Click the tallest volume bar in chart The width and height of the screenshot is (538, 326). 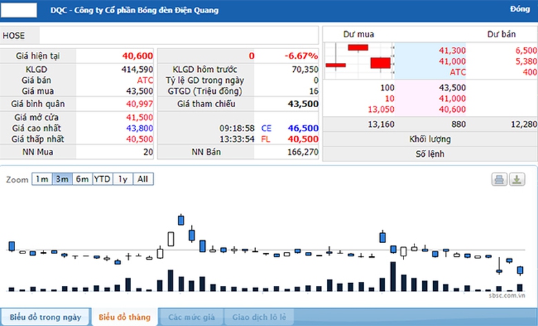pos(393,276)
